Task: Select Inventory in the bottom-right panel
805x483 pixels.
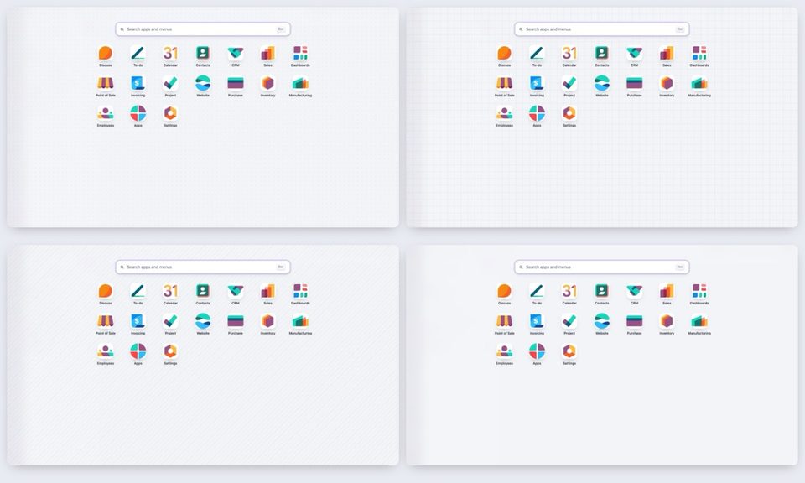Action: [667, 321]
